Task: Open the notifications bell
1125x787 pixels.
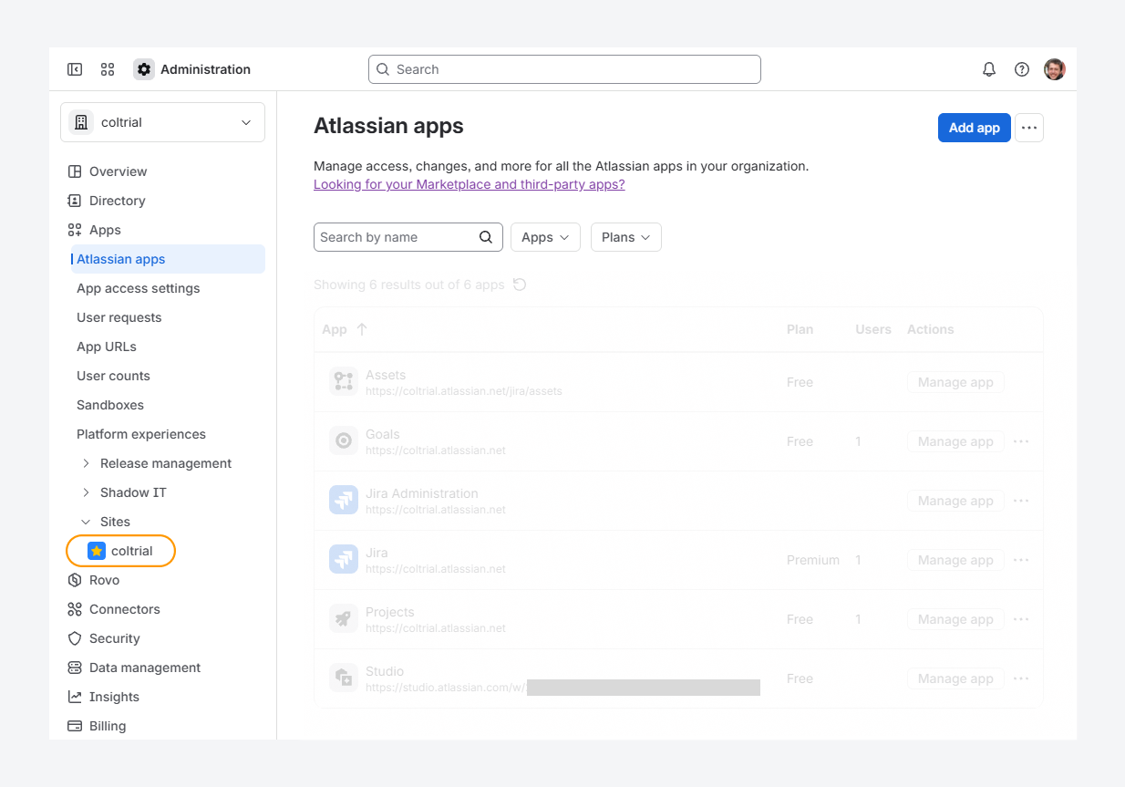Action: pos(989,69)
